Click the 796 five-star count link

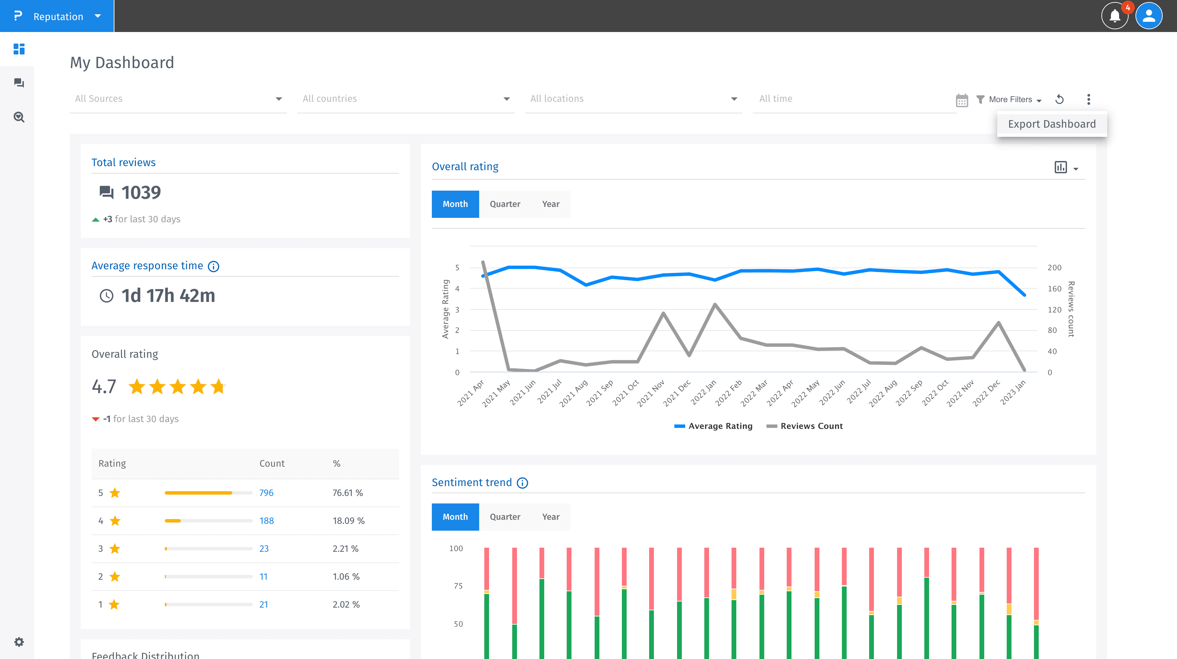pyautogui.click(x=266, y=493)
